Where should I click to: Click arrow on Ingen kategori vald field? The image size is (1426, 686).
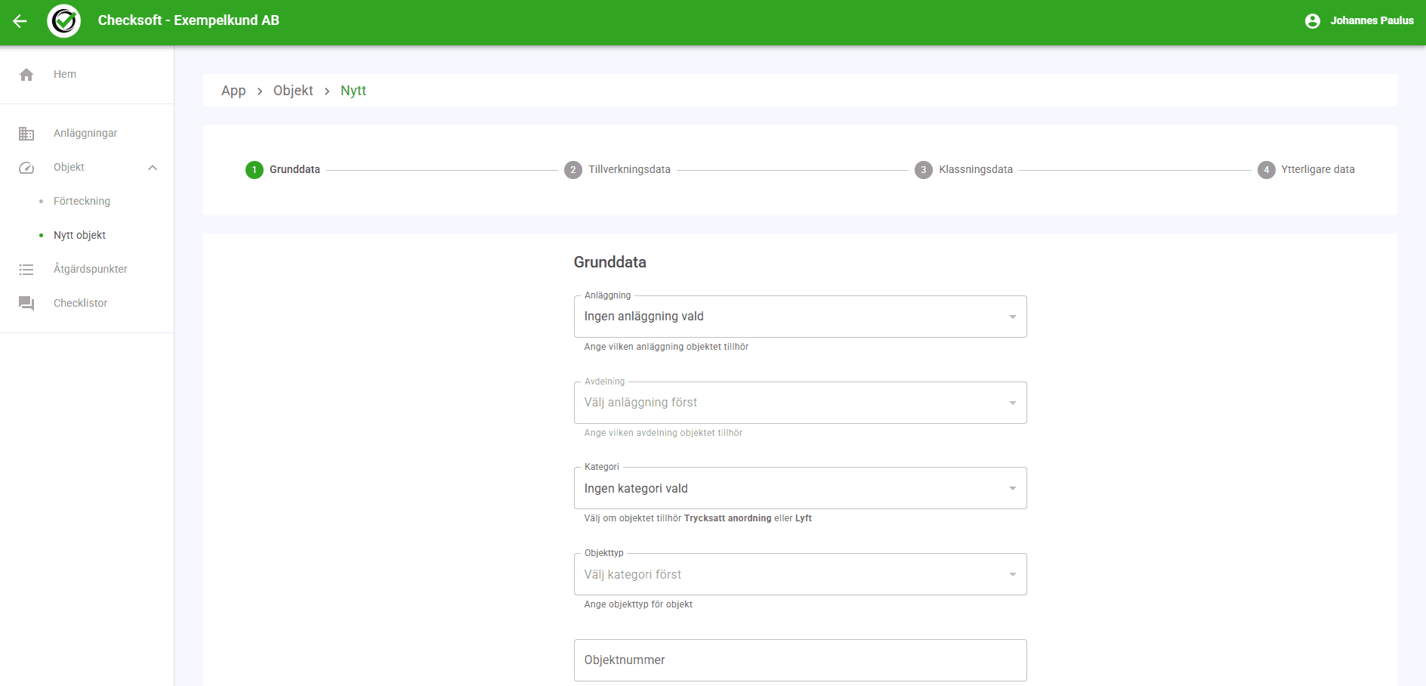click(x=1012, y=488)
